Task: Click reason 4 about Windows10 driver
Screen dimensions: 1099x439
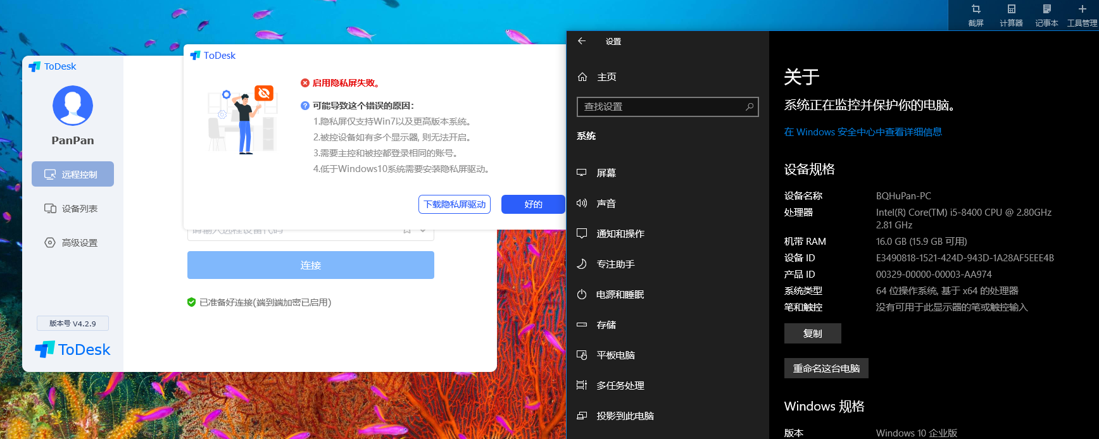Action: (401, 169)
